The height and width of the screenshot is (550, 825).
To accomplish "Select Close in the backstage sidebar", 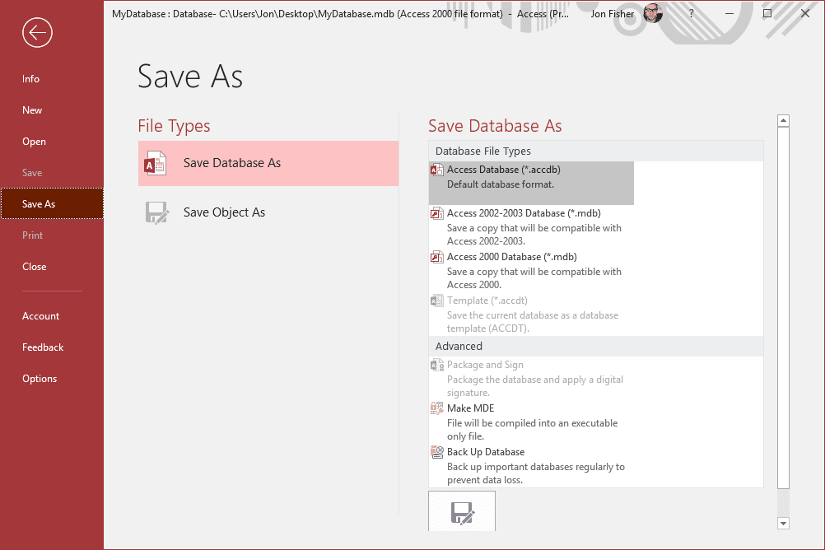I will [x=35, y=267].
